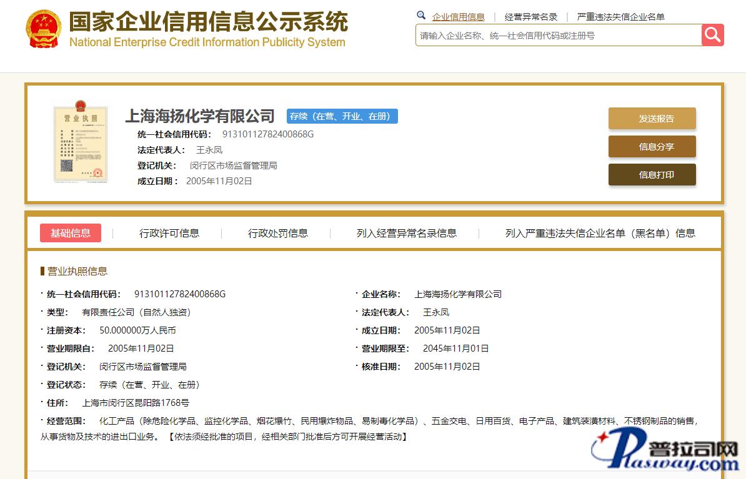Switch to the 列入经营异常名录信息 tab
The width and height of the screenshot is (746, 479).
tap(406, 233)
